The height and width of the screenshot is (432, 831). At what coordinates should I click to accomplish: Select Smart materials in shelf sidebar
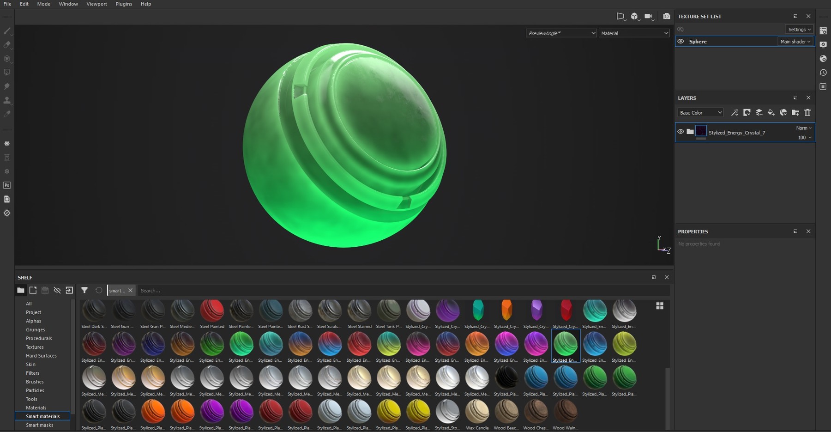coord(42,416)
